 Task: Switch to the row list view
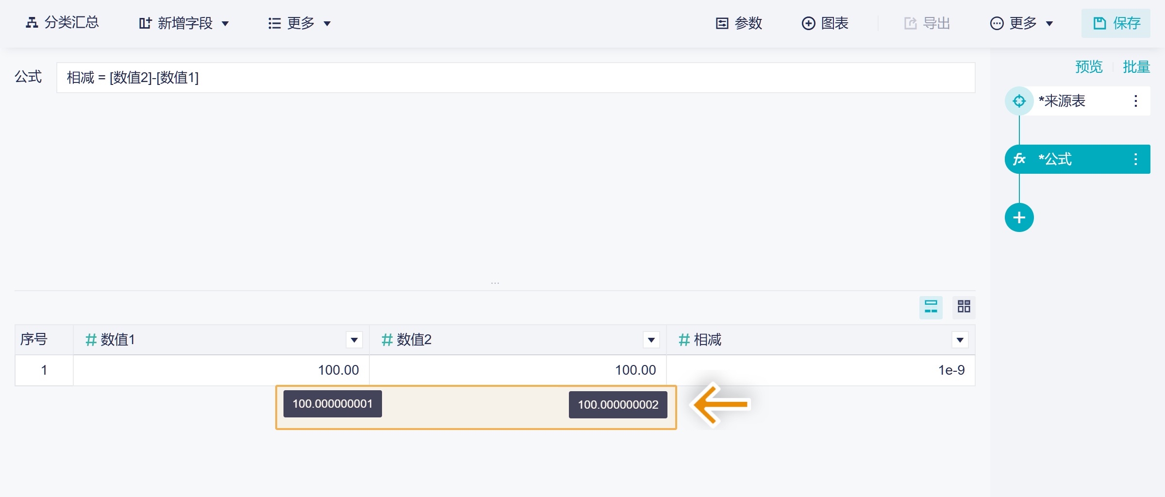coord(931,307)
